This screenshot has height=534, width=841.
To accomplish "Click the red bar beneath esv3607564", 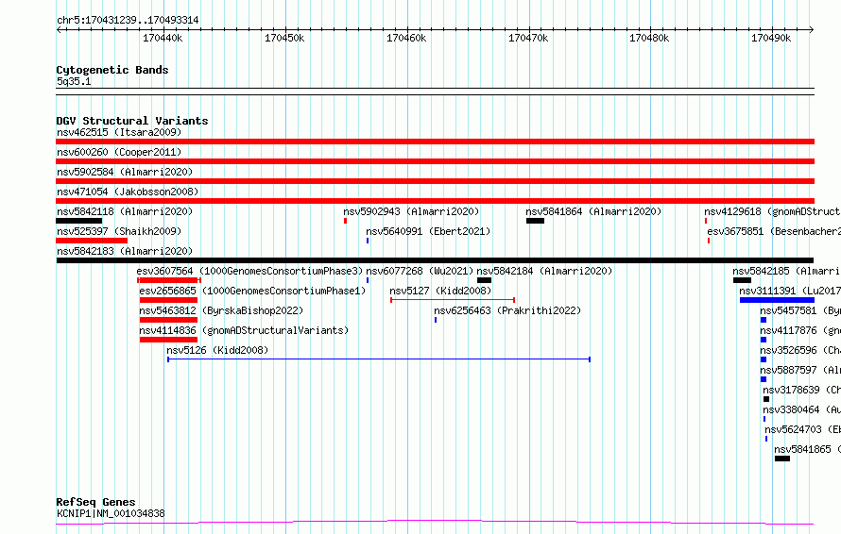I will [x=169, y=280].
